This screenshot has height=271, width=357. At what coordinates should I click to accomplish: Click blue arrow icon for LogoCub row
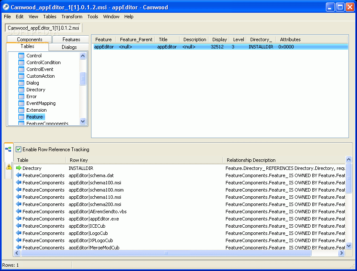(x=19, y=233)
